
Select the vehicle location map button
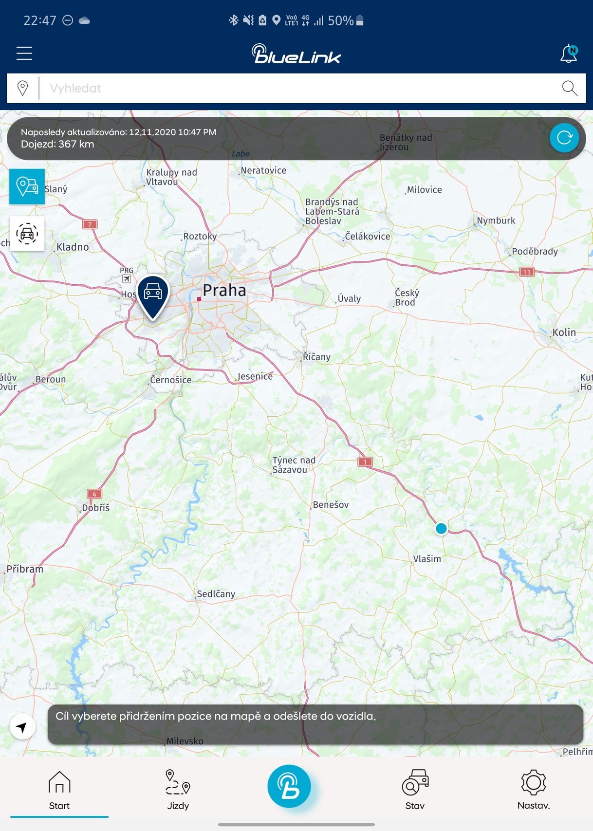point(27,186)
